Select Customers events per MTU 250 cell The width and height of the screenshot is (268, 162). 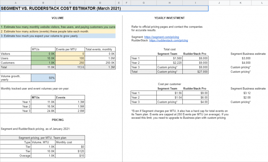[70, 63]
